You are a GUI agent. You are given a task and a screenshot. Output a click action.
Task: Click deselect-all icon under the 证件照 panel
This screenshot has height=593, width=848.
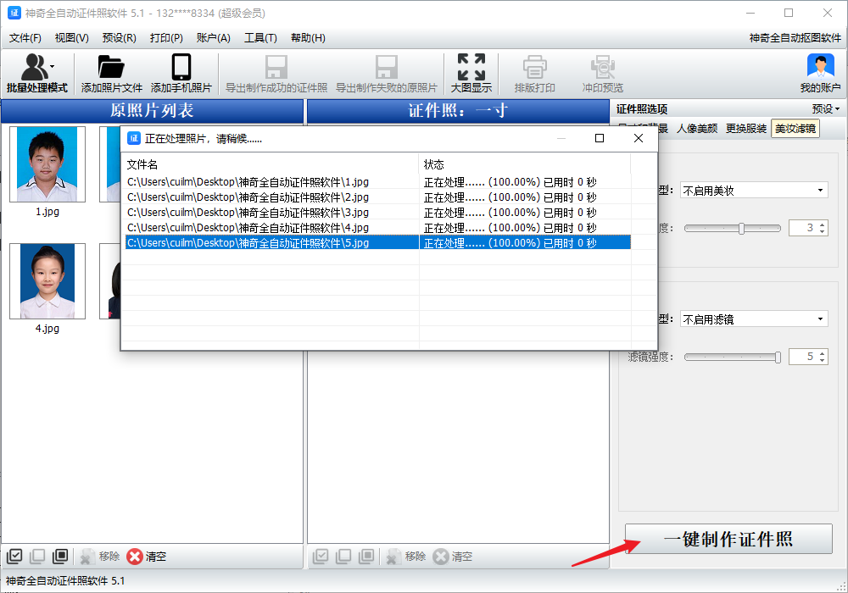[343, 556]
